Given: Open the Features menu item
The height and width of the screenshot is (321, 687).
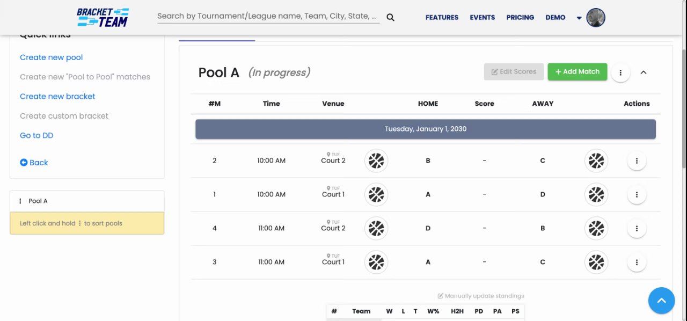Looking at the screenshot, I should coord(442,17).
